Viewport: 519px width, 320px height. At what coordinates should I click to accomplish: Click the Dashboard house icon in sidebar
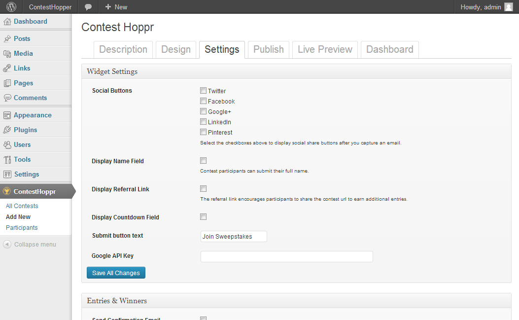click(x=7, y=22)
